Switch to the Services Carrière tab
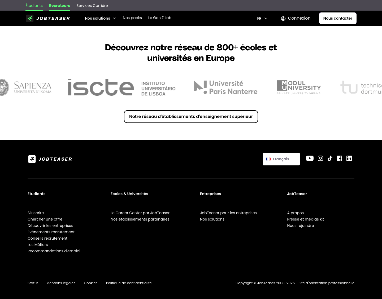The image size is (382, 299). click(x=92, y=6)
